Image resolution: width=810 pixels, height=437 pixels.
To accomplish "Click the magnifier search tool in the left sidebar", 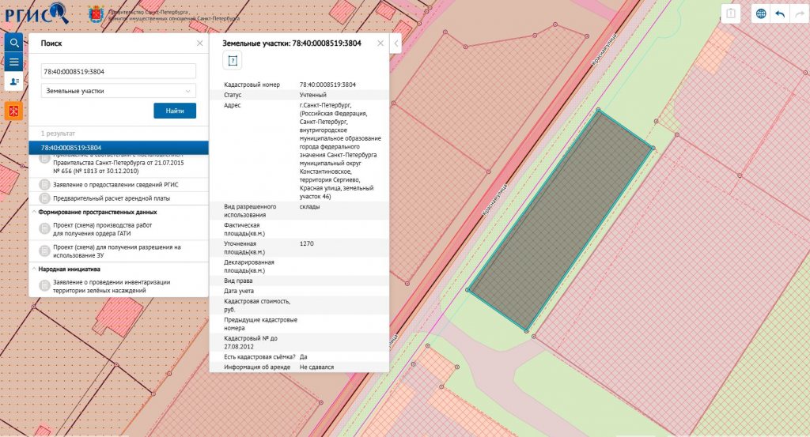I will point(13,43).
